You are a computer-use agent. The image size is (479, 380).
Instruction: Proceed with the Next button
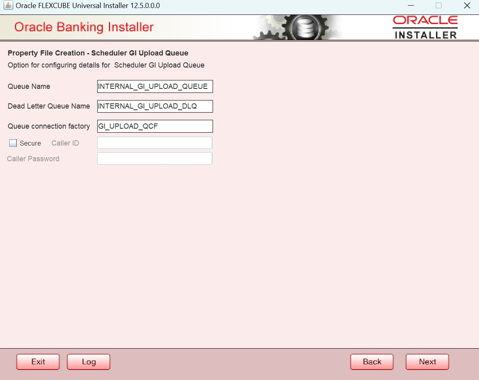click(428, 362)
